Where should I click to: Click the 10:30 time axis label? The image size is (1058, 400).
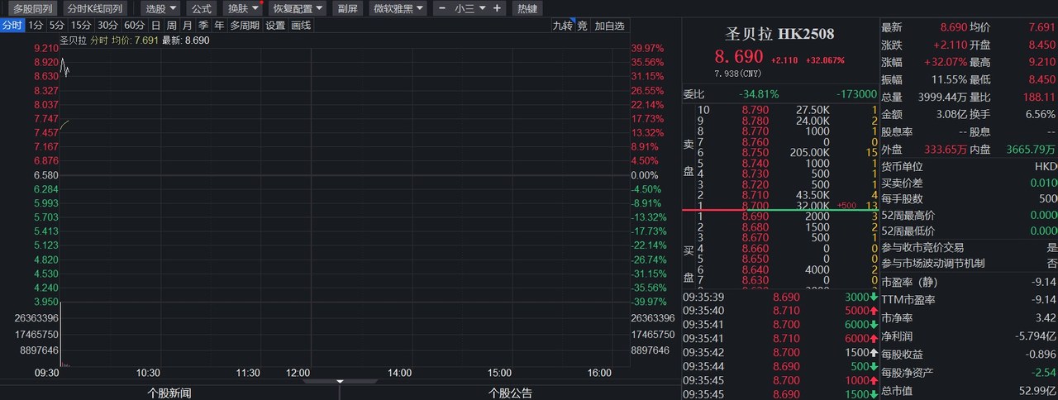[x=148, y=374]
